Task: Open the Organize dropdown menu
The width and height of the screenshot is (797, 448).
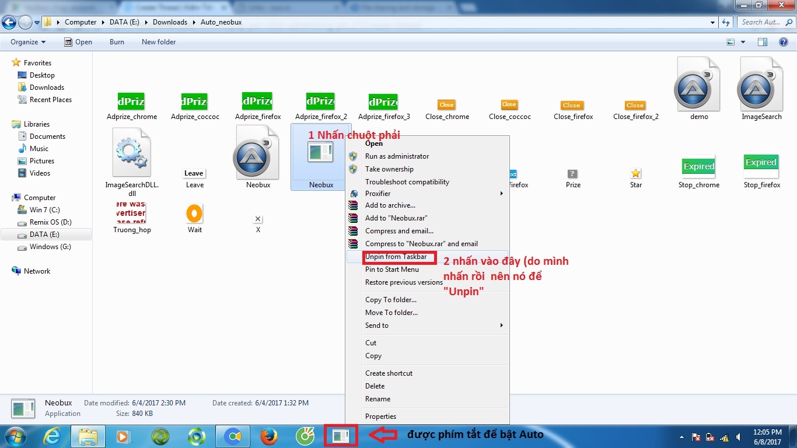Action: [x=27, y=42]
